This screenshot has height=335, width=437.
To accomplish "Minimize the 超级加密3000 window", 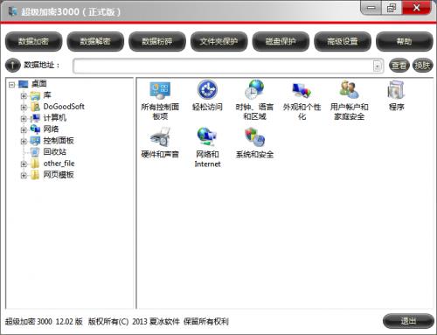I will pyautogui.click(x=371, y=8).
